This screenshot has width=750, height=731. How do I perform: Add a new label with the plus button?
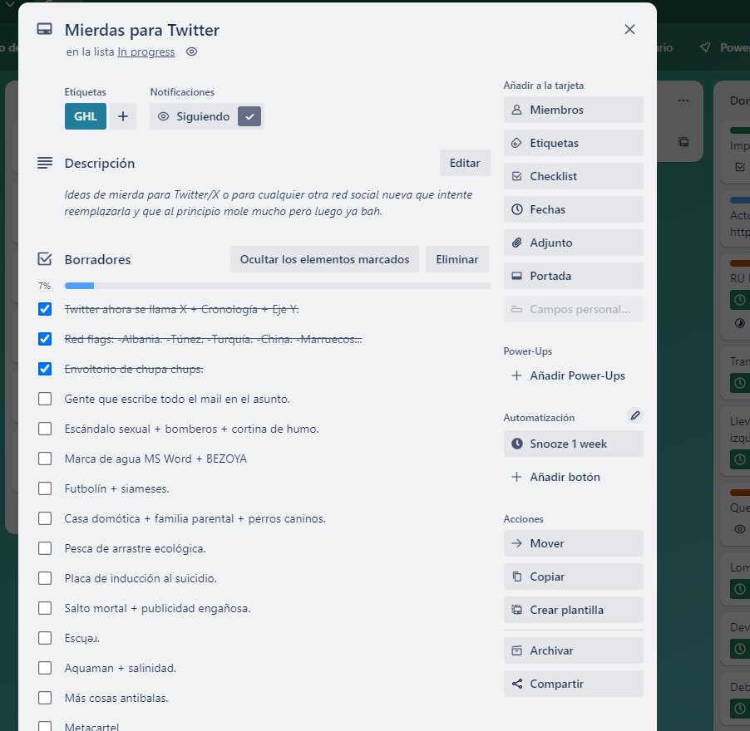coord(123,116)
